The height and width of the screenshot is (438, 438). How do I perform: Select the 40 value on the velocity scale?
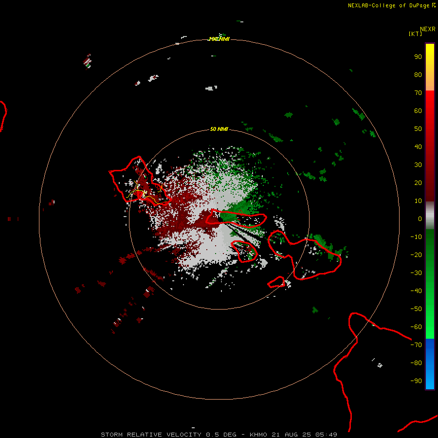tap(418, 146)
